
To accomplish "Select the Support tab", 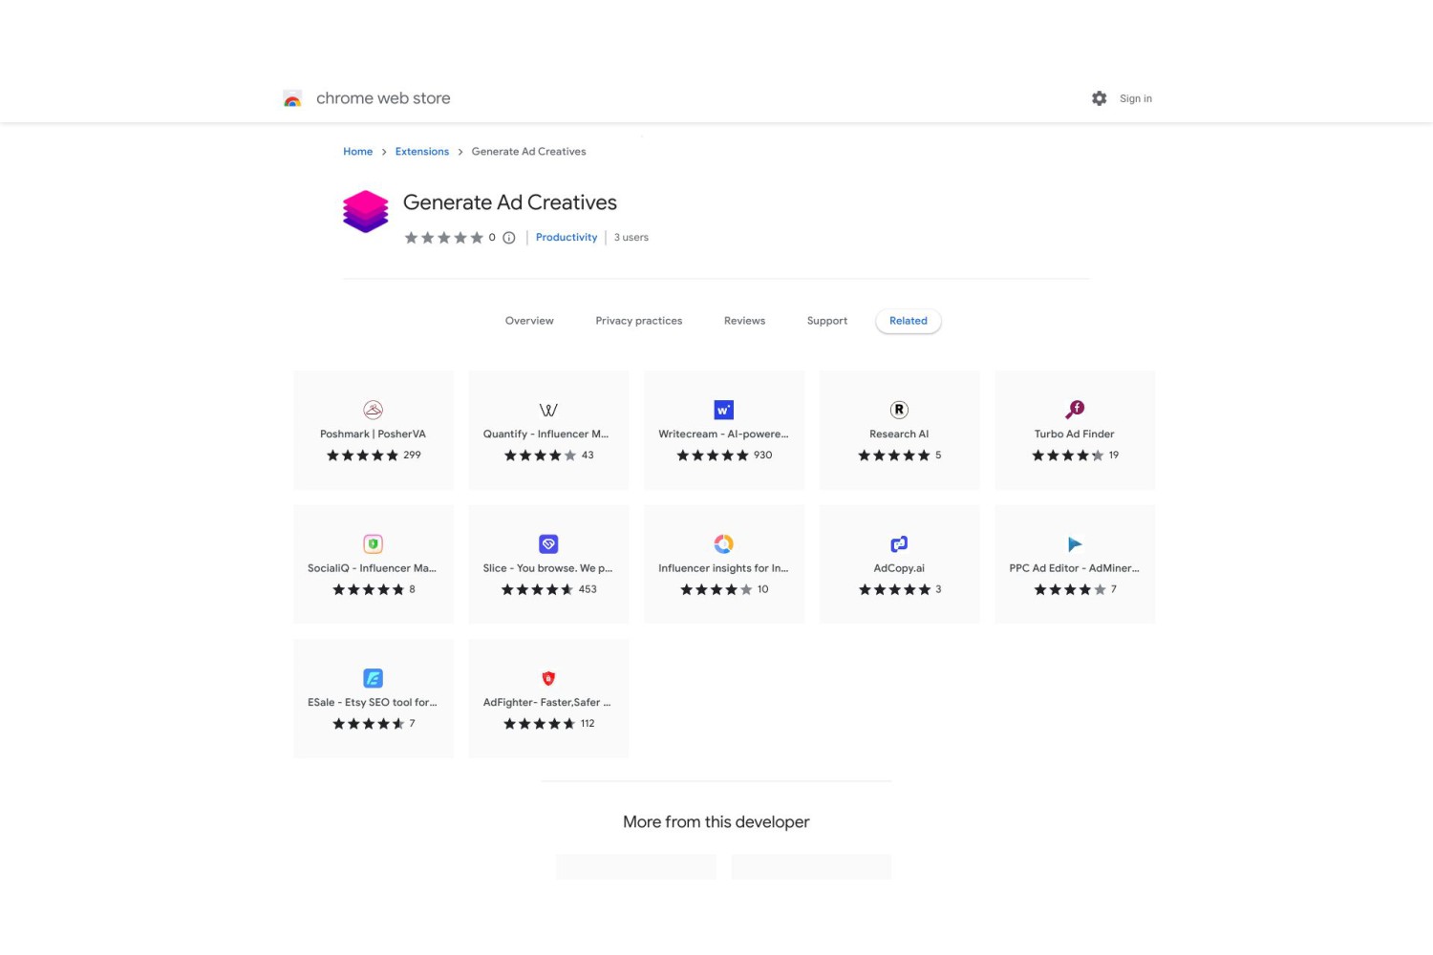I will click(x=827, y=321).
